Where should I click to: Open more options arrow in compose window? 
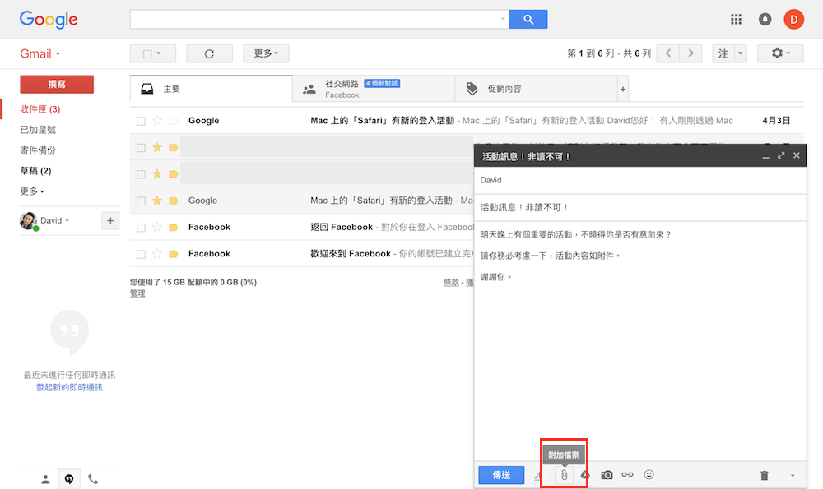click(x=793, y=475)
